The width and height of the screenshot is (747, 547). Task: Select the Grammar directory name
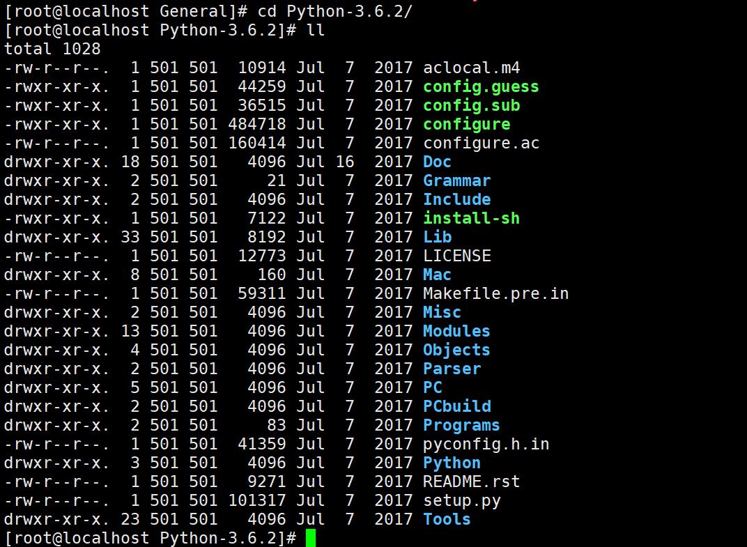(x=457, y=180)
